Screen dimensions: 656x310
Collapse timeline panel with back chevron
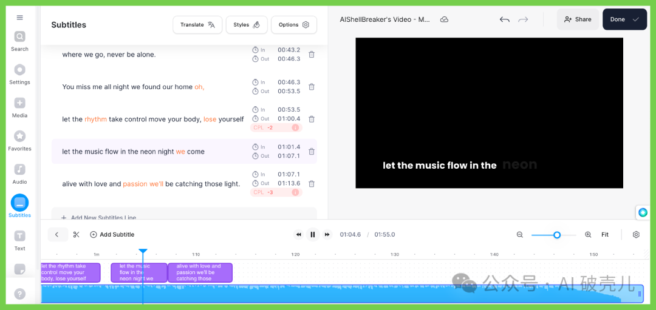coord(57,235)
